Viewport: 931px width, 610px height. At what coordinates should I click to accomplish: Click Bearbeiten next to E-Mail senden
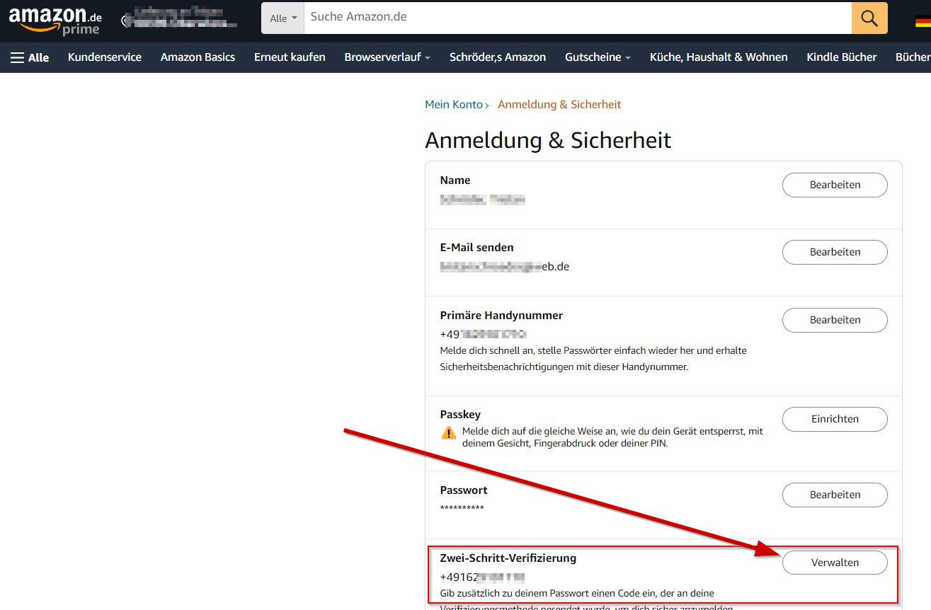coord(835,252)
